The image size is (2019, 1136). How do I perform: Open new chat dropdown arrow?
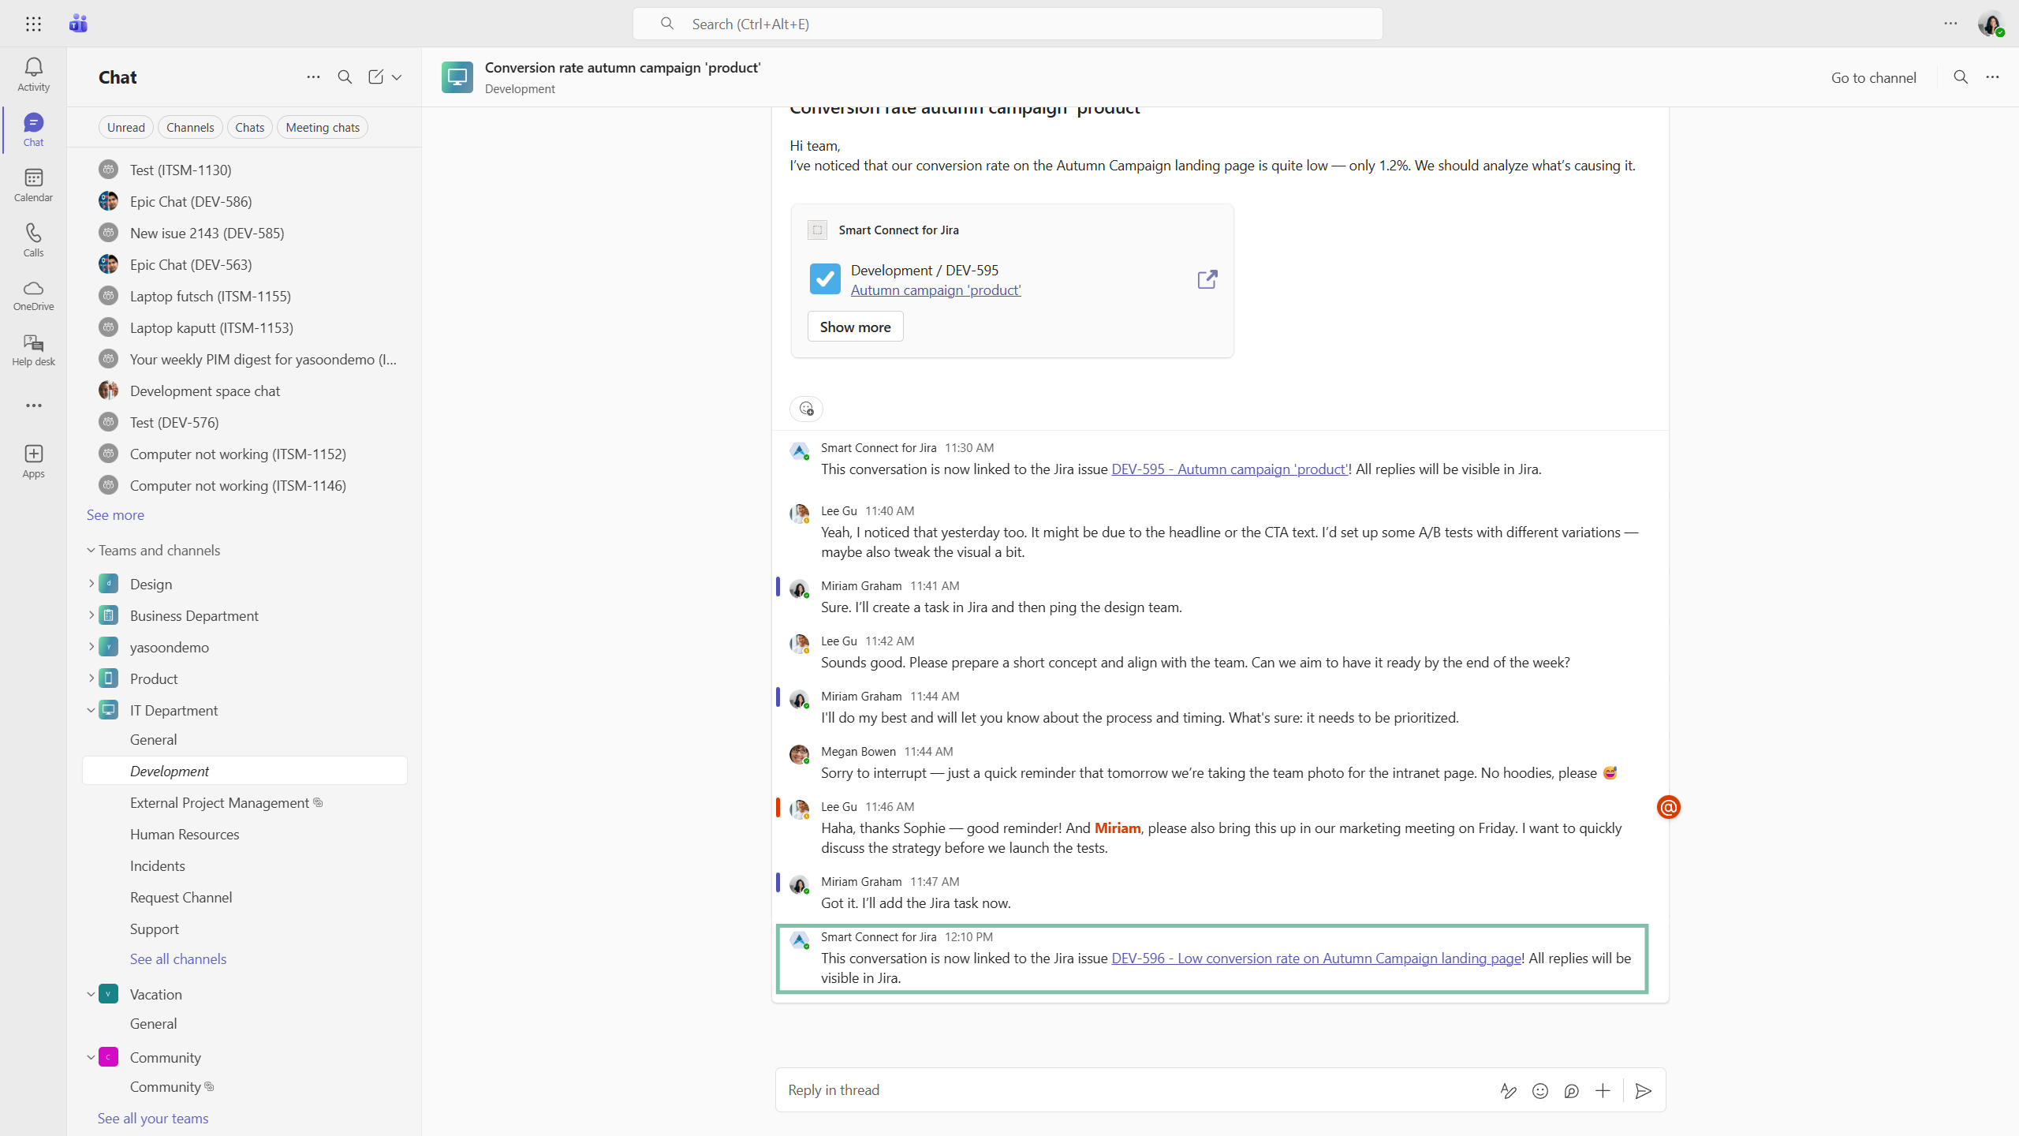tap(397, 77)
